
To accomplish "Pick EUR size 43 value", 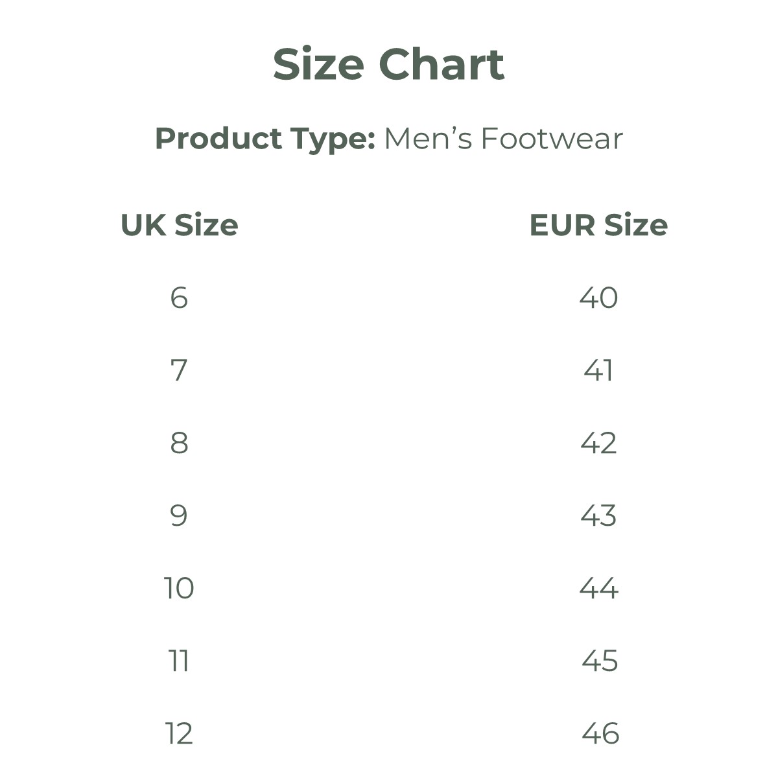I will [x=598, y=515].
